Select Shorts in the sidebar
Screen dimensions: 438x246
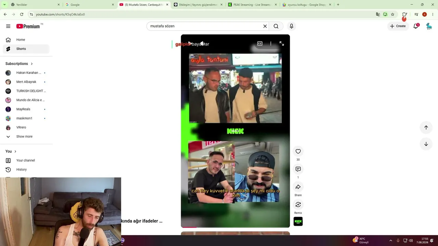[26, 49]
